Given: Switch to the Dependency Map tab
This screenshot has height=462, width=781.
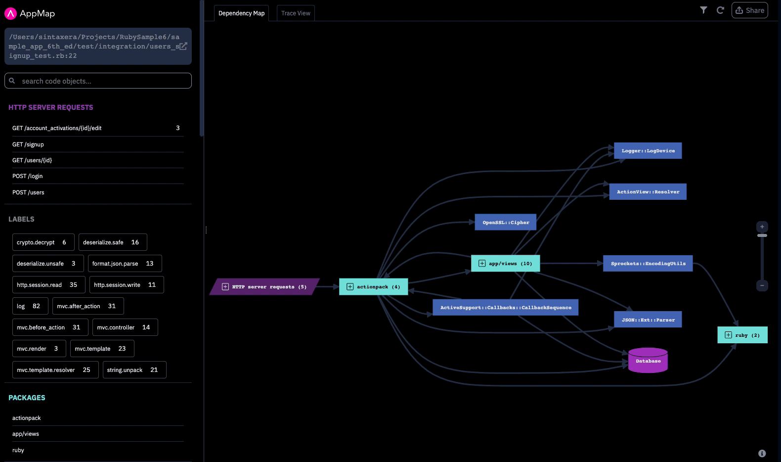Looking at the screenshot, I should pyautogui.click(x=241, y=13).
